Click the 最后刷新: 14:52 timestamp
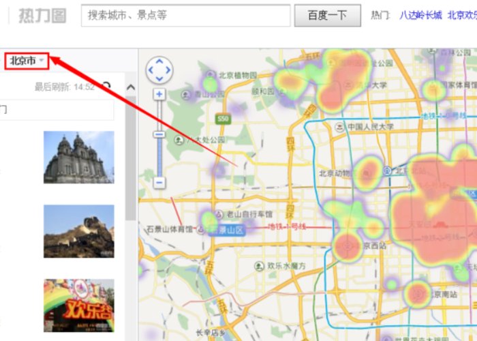This screenshot has width=477, height=341. pos(65,87)
